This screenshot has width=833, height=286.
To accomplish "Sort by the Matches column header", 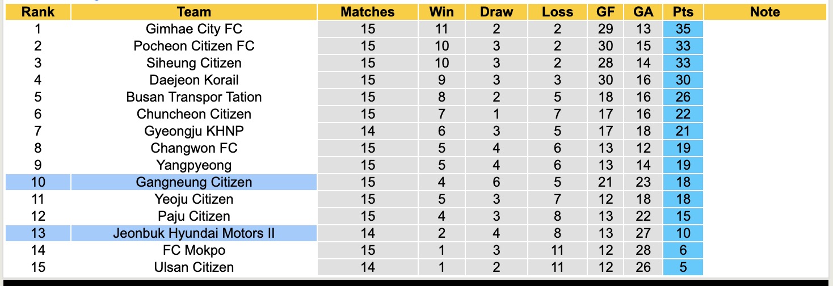I will click(367, 12).
